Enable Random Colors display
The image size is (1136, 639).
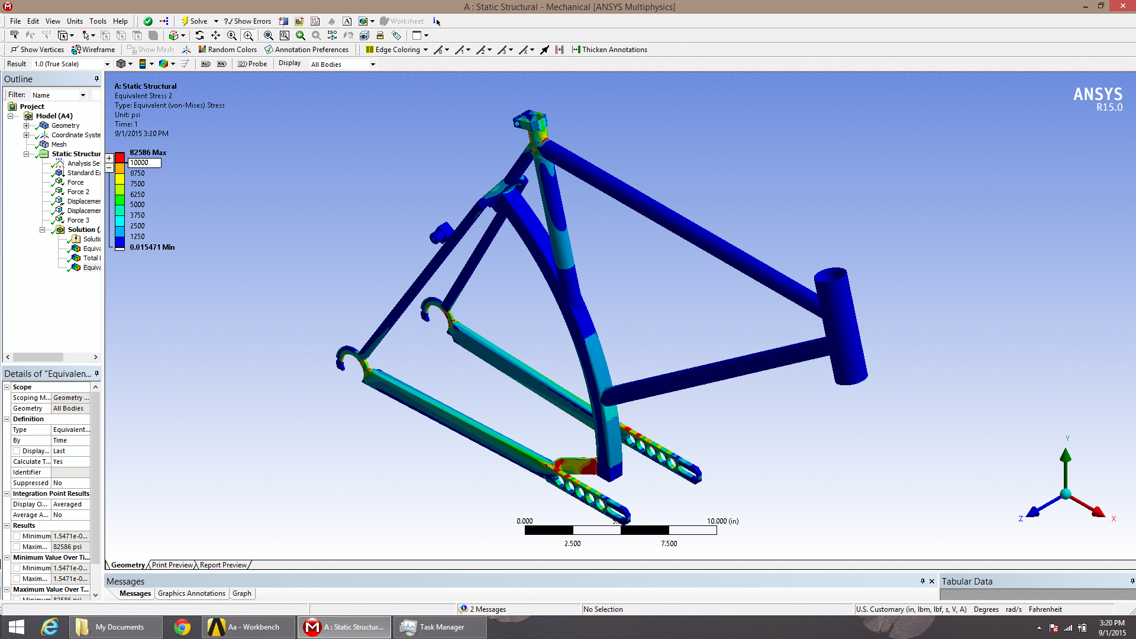227,50
